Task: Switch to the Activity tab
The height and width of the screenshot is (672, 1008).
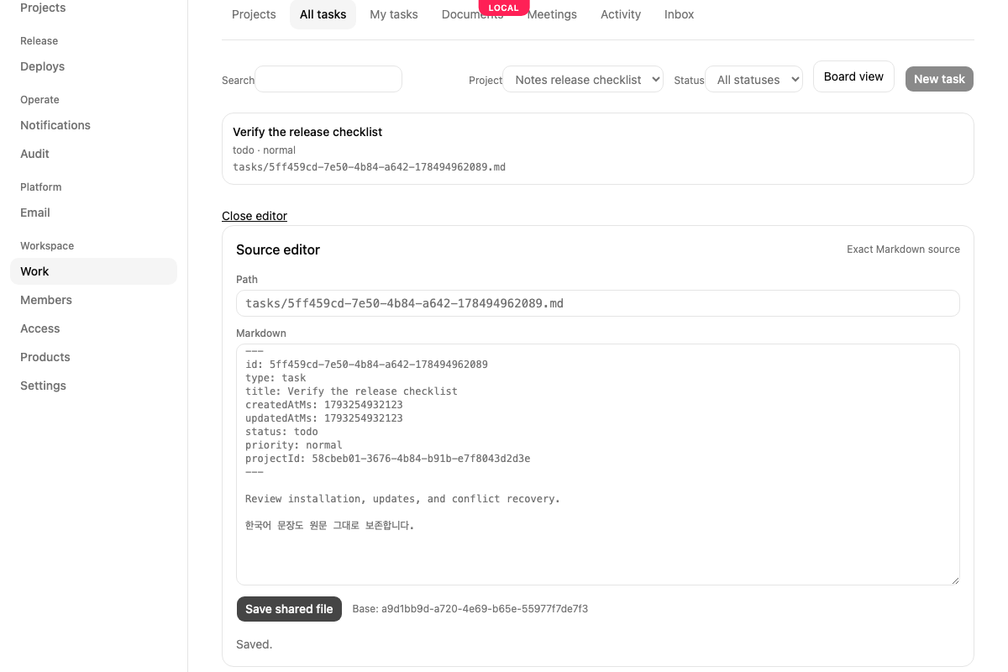Action: 621,14
